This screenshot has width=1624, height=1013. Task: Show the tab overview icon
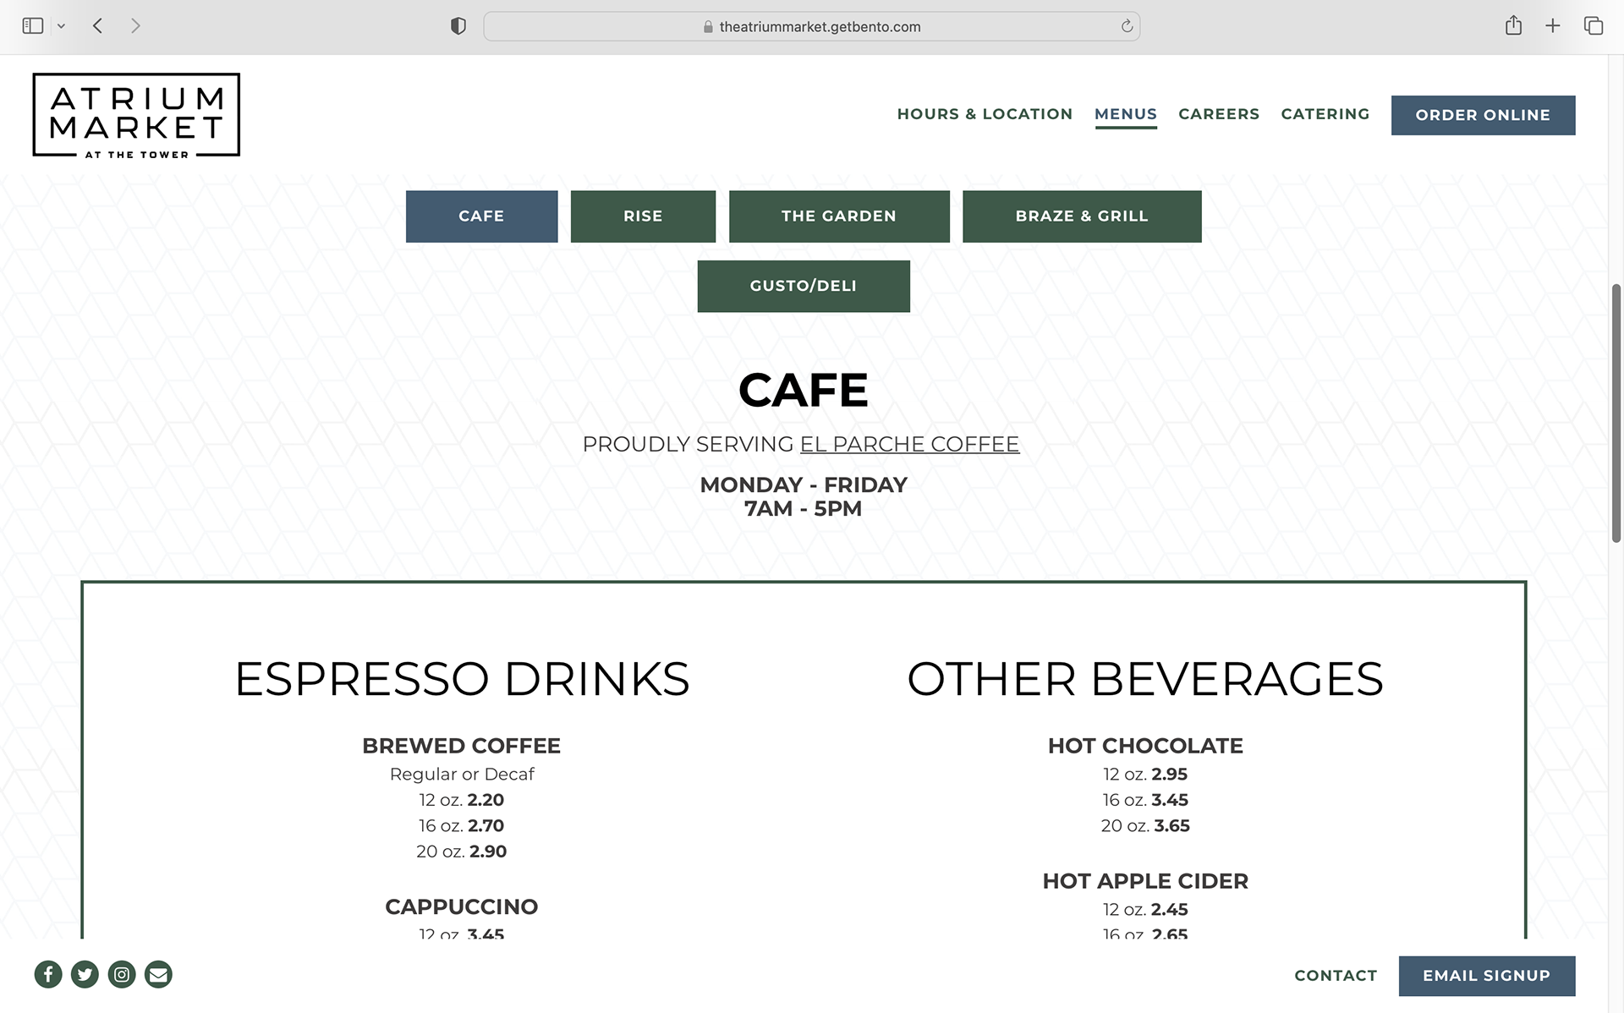[1593, 26]
